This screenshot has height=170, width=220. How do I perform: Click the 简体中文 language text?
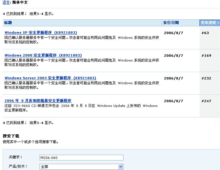point(20,2)
